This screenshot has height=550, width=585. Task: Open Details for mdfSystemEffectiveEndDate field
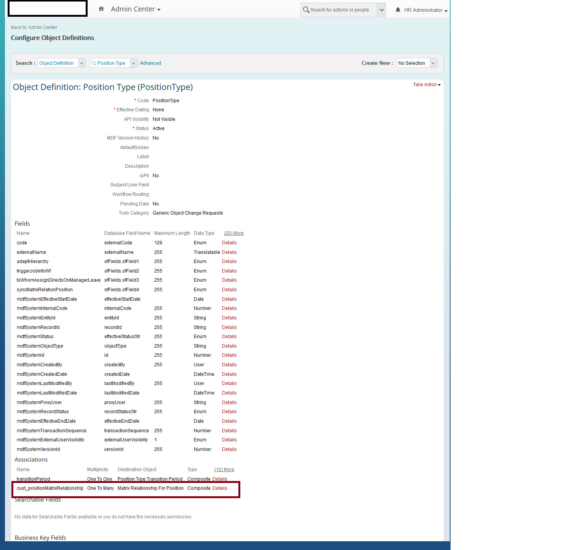pyautogui.click(x=229, y=421)
